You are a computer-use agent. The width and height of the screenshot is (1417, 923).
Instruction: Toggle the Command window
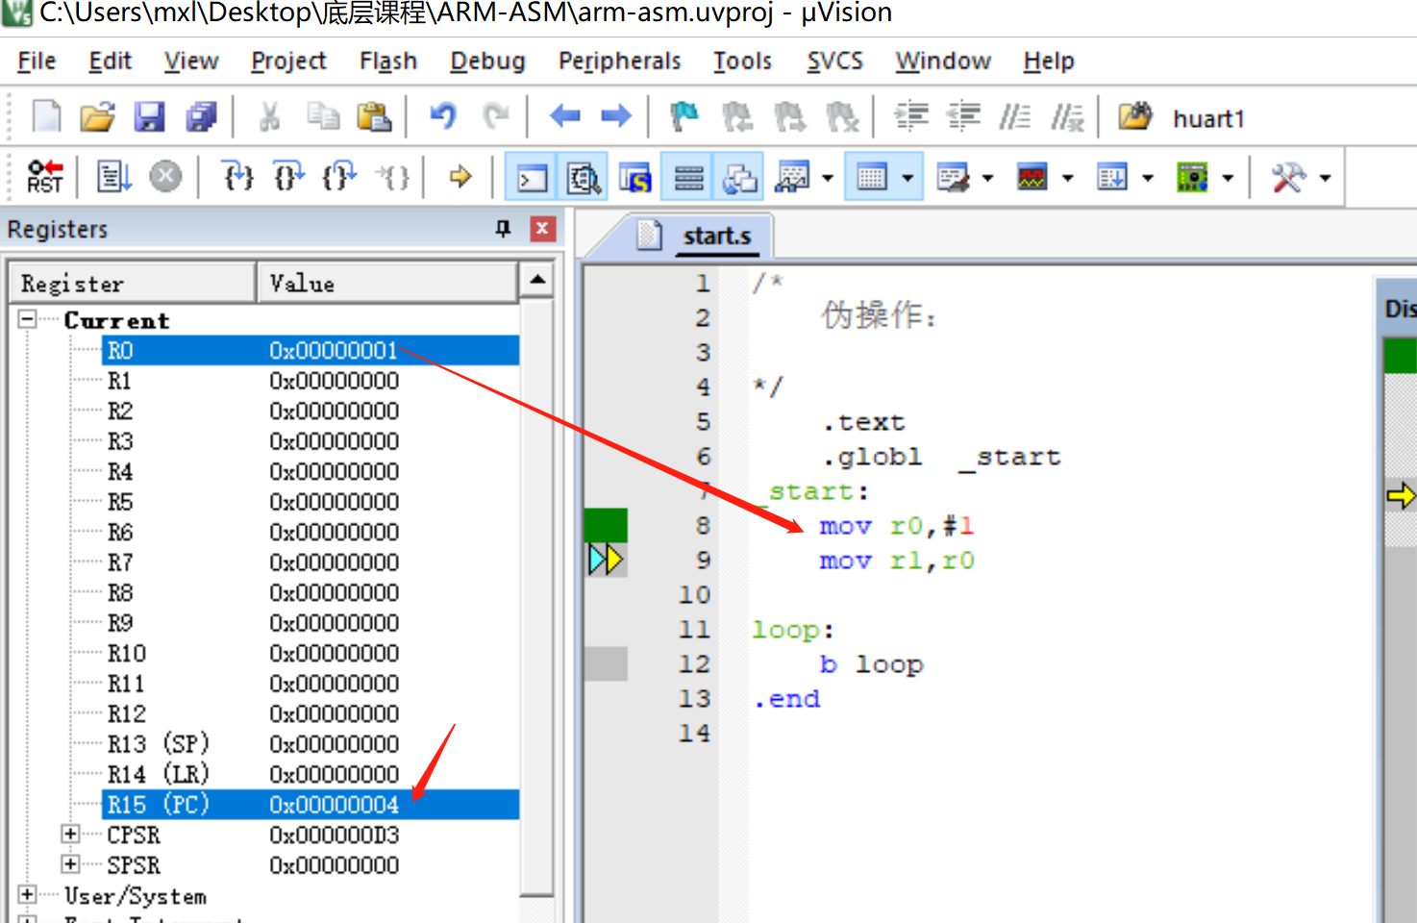tap(531, 177)
